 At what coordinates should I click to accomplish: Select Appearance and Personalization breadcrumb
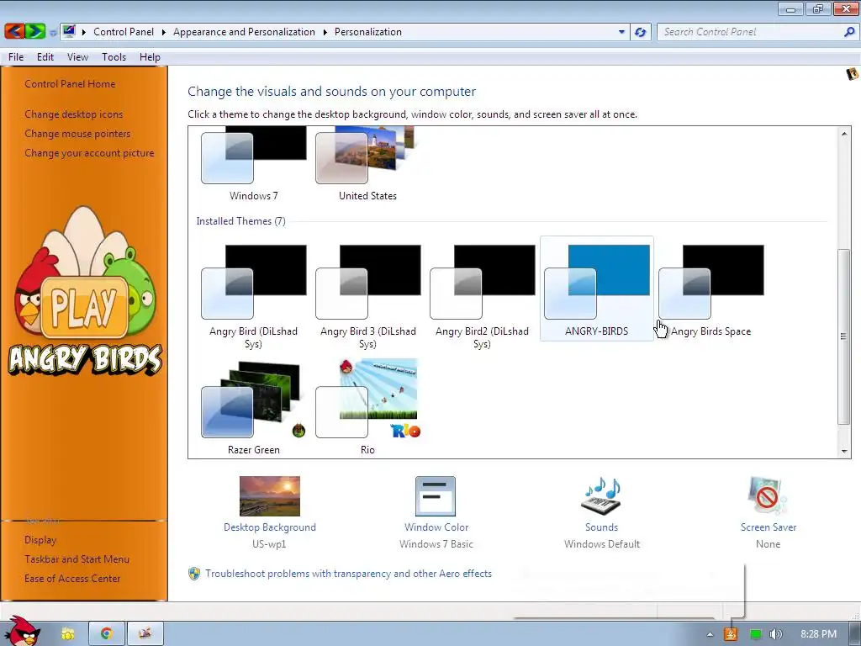[245, 32]
